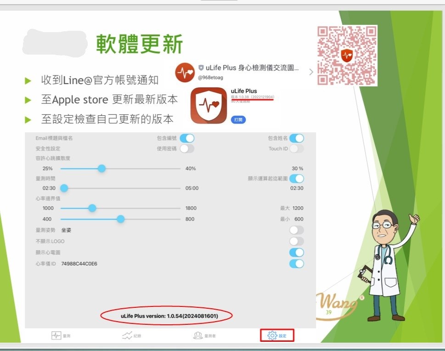
Task: Click the 30 % spread value
Action: [x=298, y=169]
